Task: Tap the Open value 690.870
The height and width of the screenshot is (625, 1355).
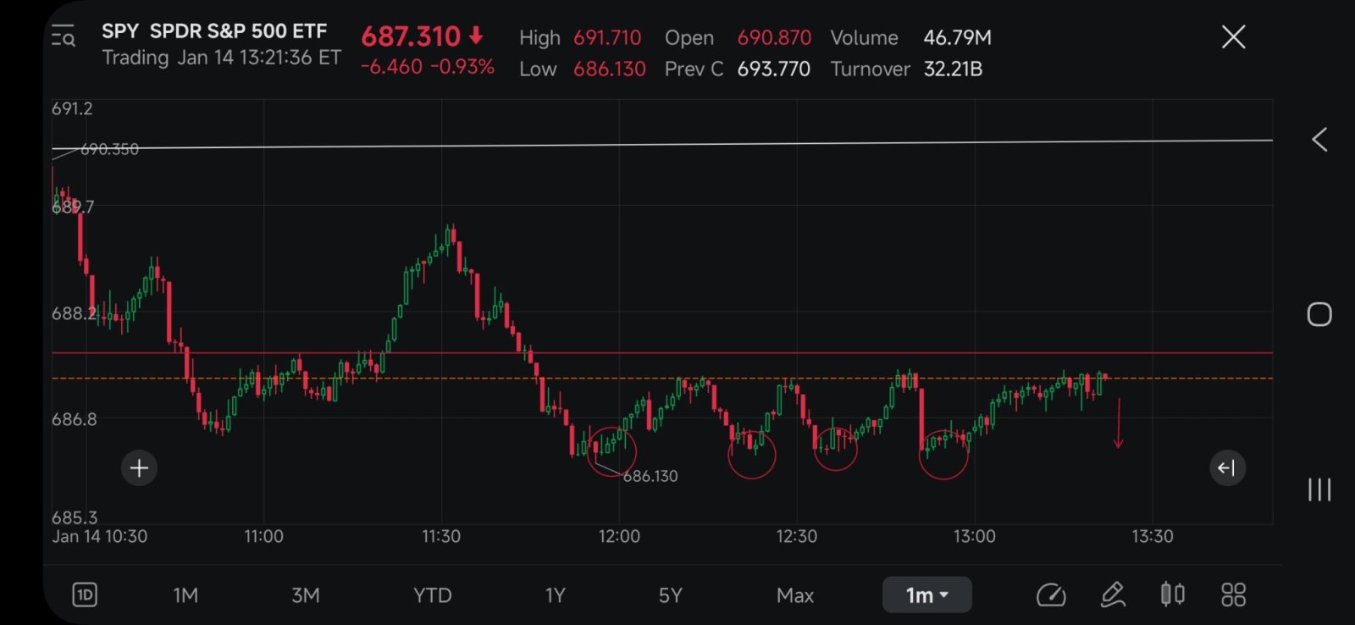Action: [x=774, y=38]
